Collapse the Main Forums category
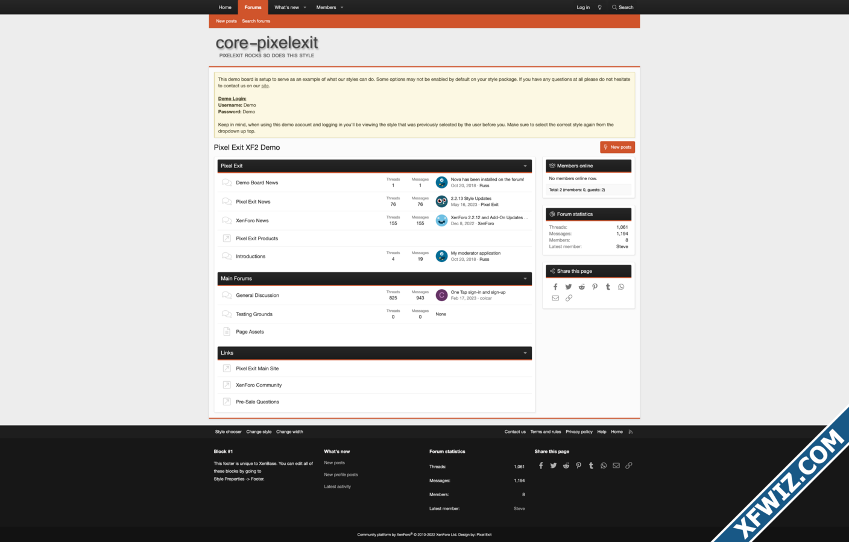 525,279
